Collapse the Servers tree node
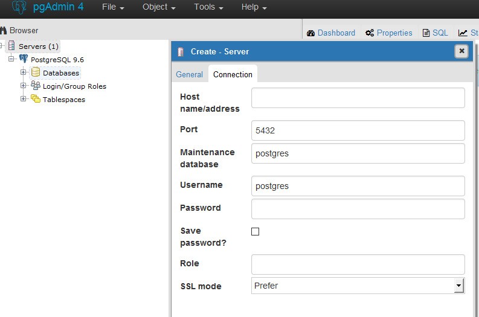This screenshot has height=317, width=479. coord(1,46)
